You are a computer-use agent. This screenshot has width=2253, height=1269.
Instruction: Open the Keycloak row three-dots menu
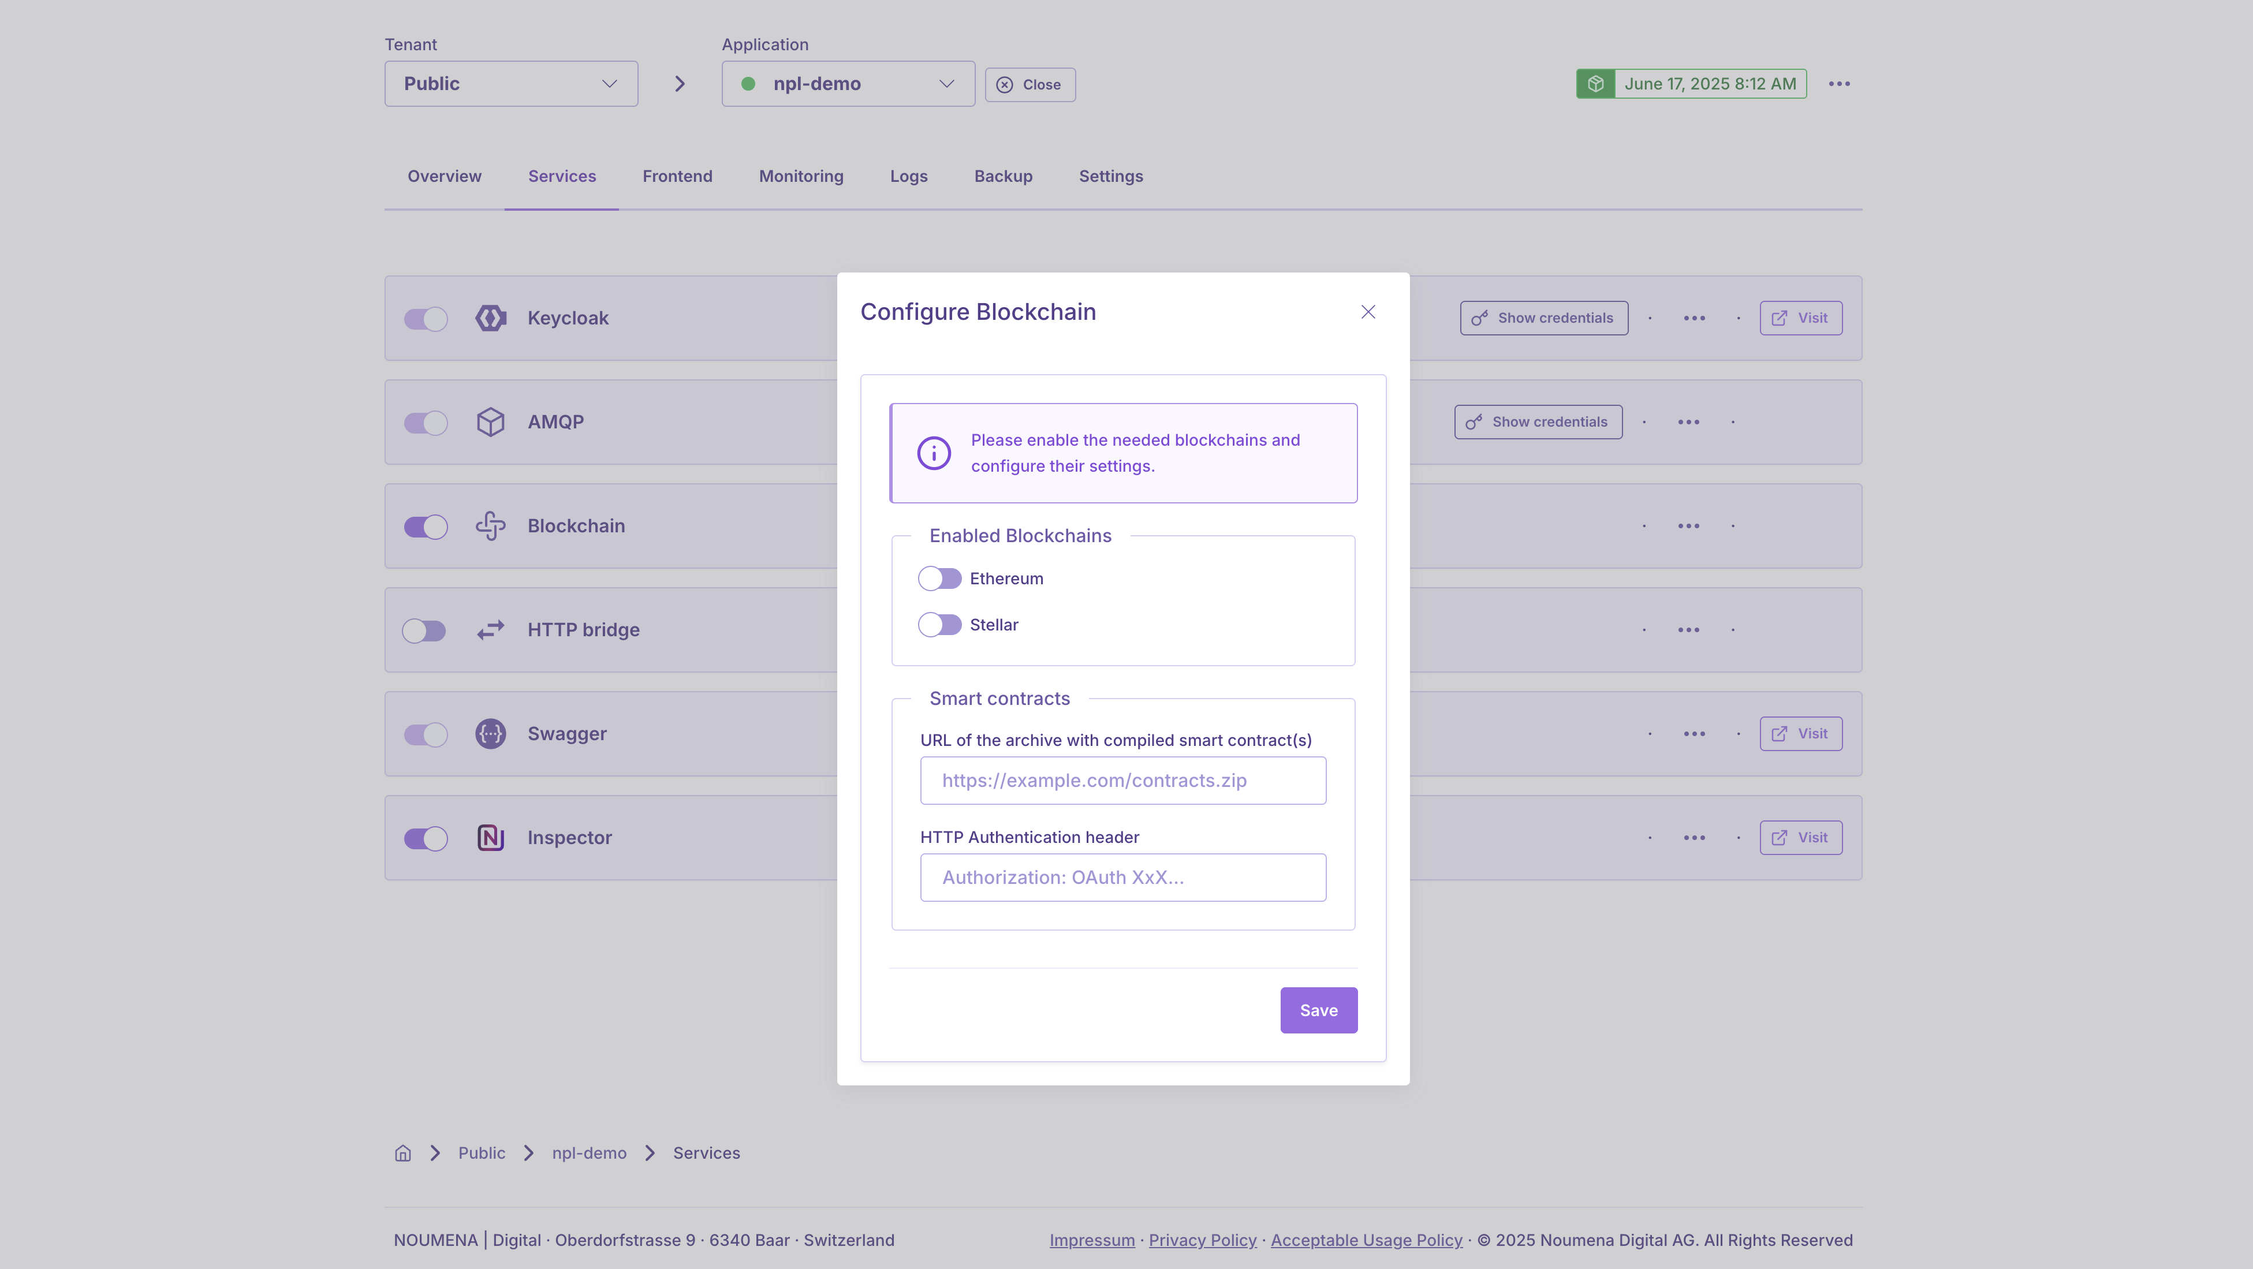(x=1694, y=318)
